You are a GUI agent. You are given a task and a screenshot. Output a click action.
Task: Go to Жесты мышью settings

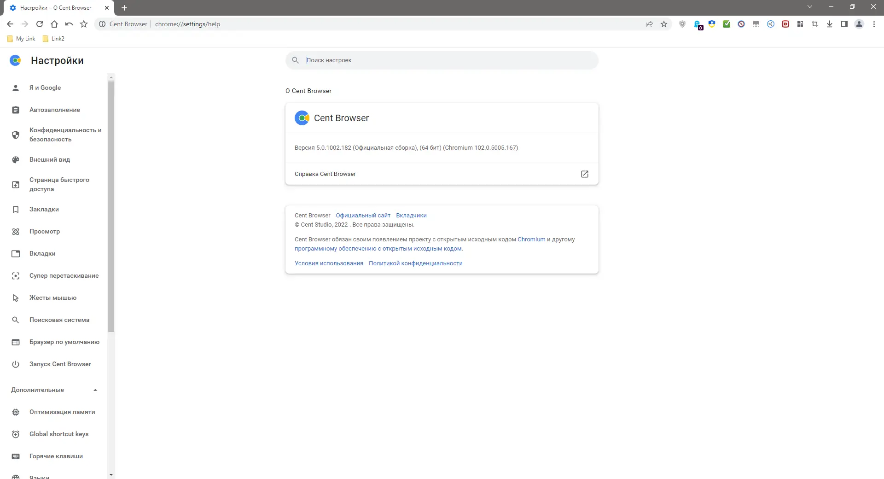pos(53,298)
